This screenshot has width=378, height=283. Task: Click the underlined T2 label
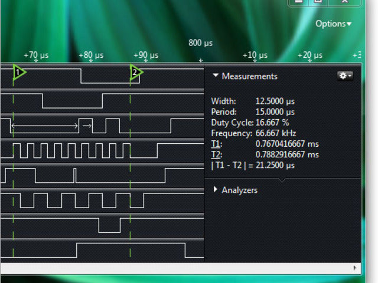[216, 154]
